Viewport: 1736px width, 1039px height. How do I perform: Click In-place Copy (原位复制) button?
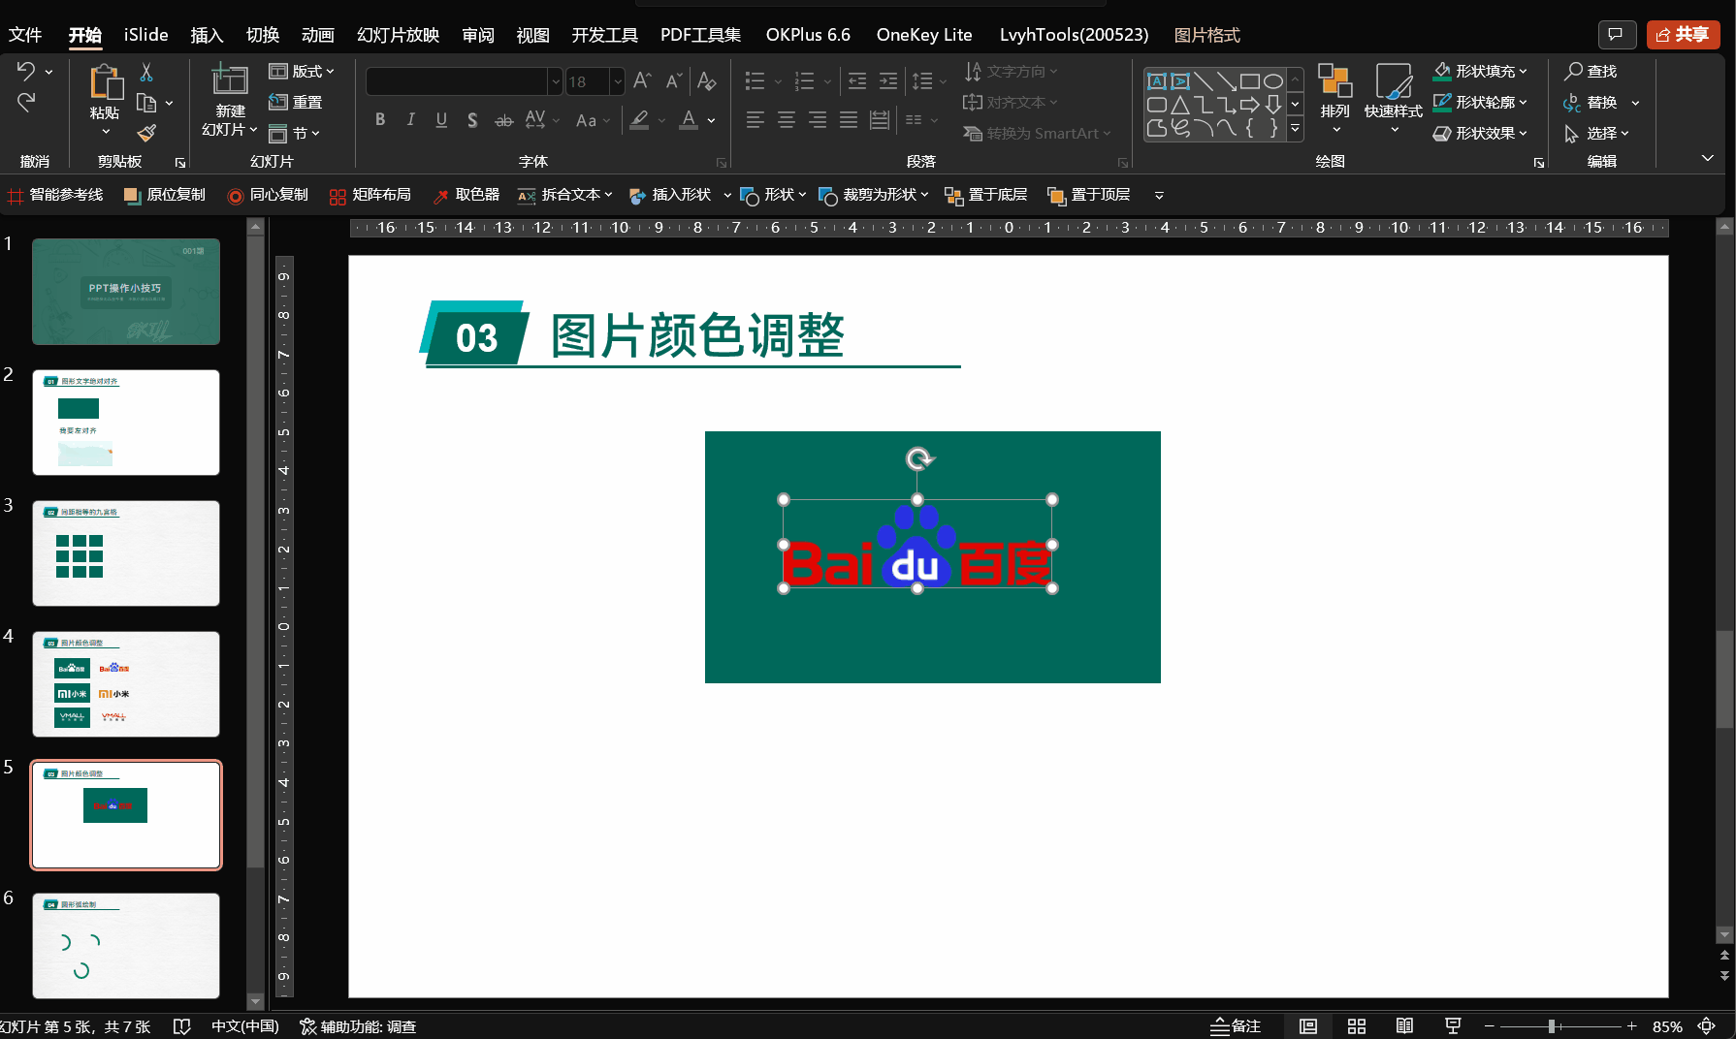click(165, 196)
